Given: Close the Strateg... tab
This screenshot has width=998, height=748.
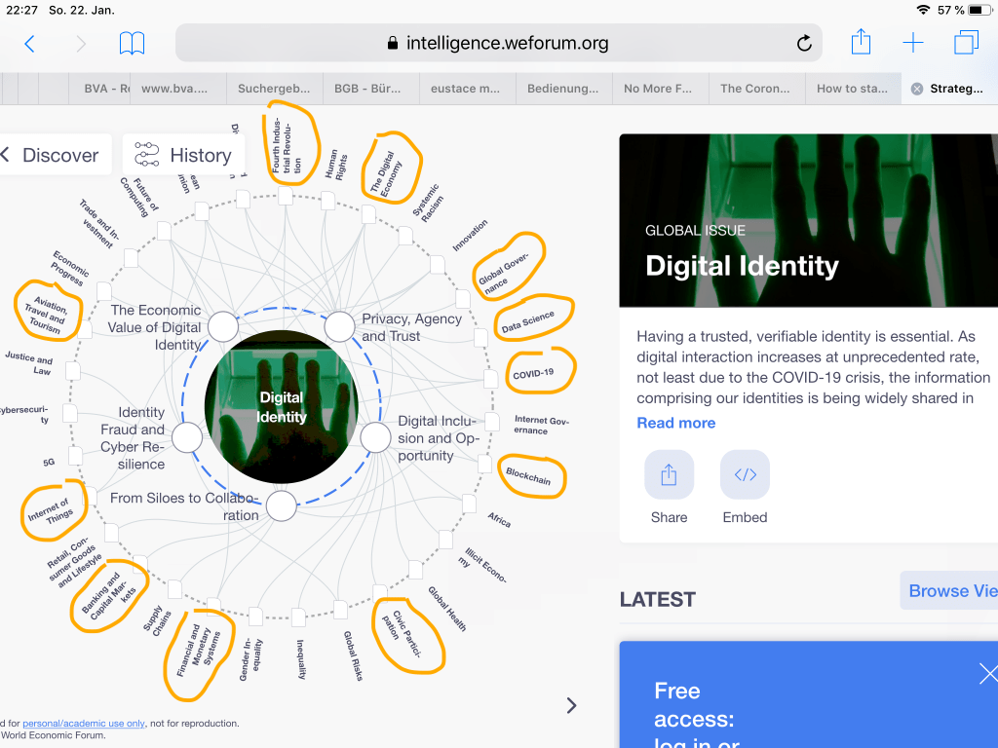Looking at the screenshot, I should pyautogui.click(x=916, y=89).
